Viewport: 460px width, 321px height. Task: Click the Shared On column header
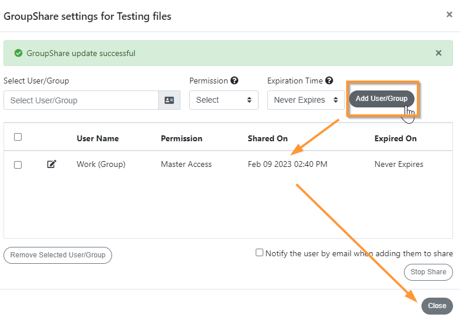[267, 138]
